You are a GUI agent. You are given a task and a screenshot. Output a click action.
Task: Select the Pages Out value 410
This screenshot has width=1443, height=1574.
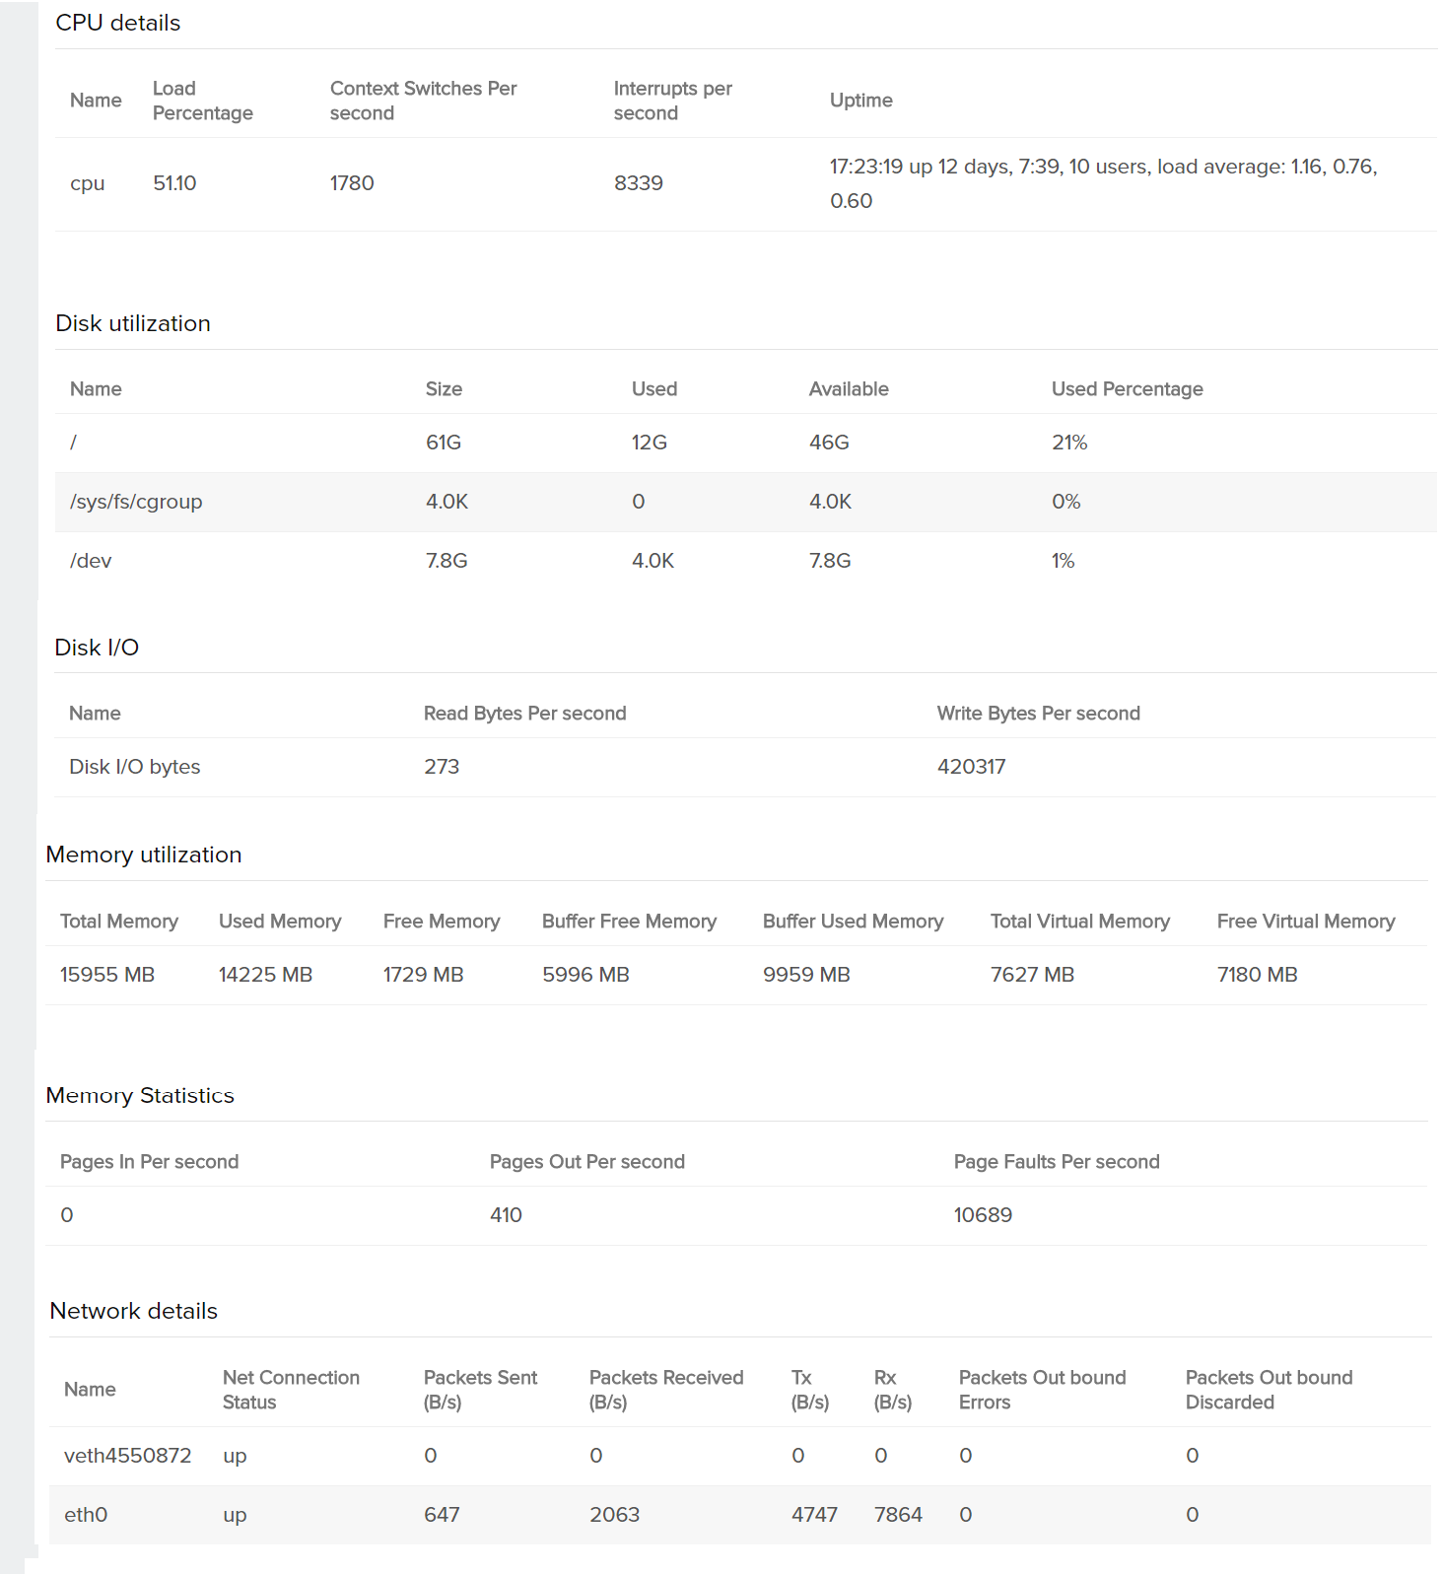[x=506, y=1215]
